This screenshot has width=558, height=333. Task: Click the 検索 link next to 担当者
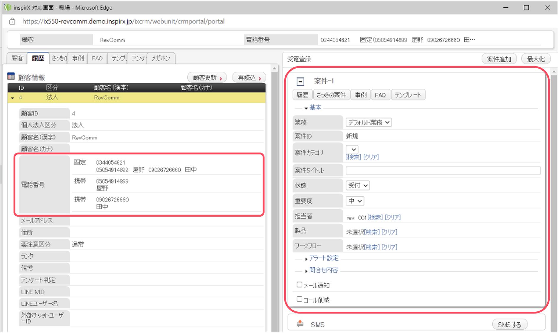click(375, 217)
